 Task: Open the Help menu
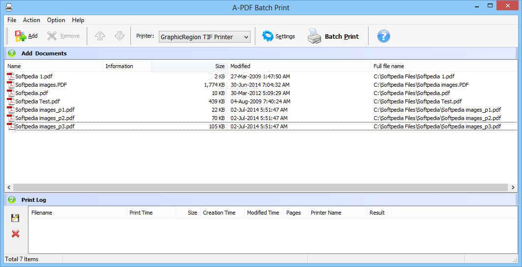78,20
